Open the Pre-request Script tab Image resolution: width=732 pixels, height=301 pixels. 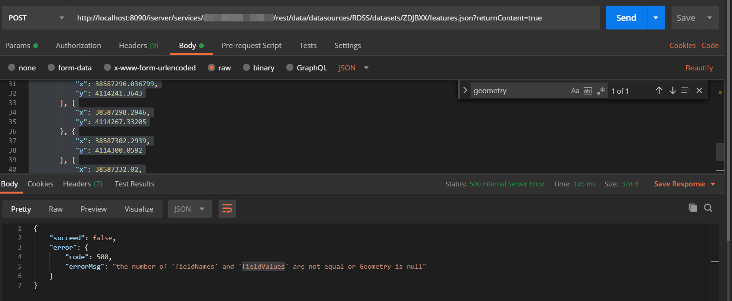click(x=251, y=46)
